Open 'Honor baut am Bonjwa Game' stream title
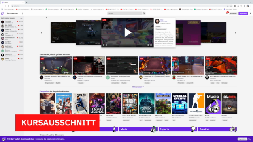 (x=120, y=77)
